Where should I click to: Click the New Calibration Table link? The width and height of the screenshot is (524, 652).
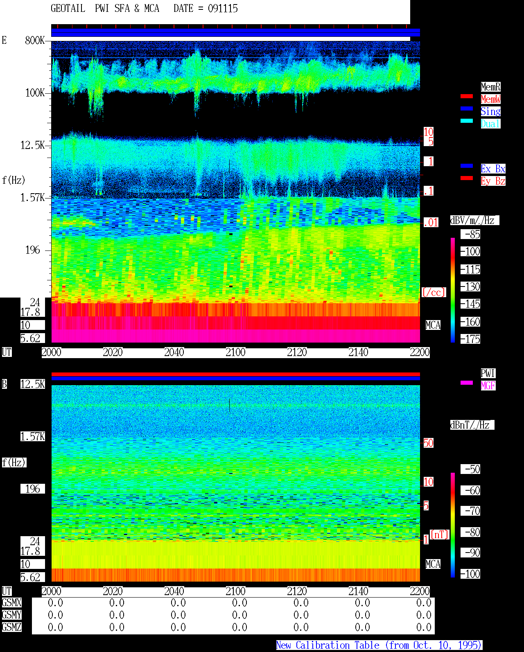(379, 645)
